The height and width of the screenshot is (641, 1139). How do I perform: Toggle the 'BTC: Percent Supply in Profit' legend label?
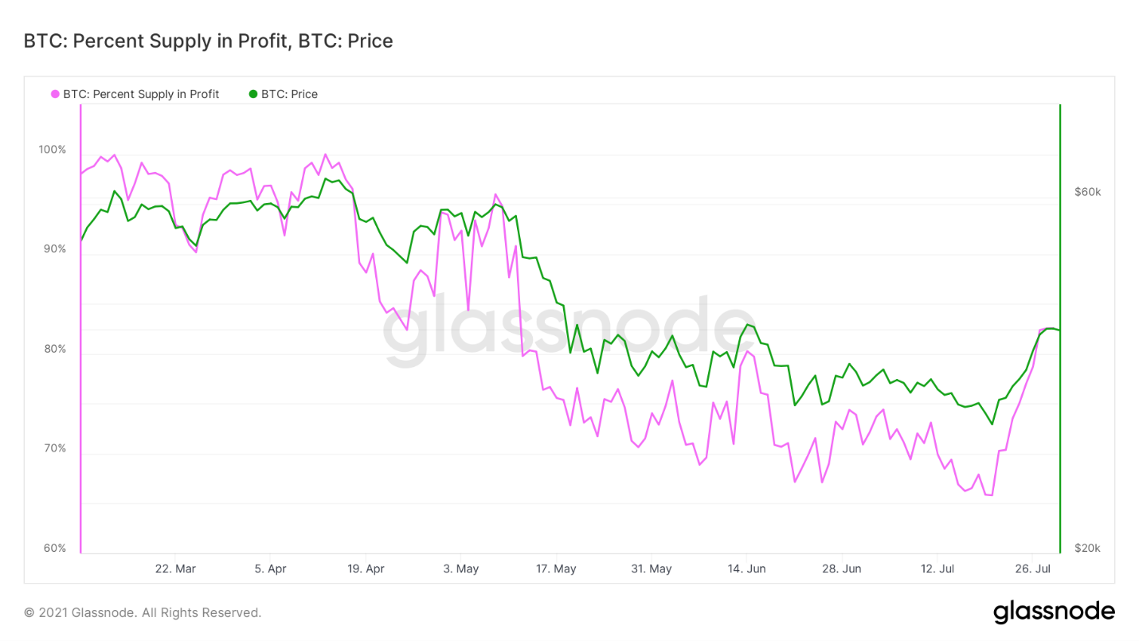[141, 94]
